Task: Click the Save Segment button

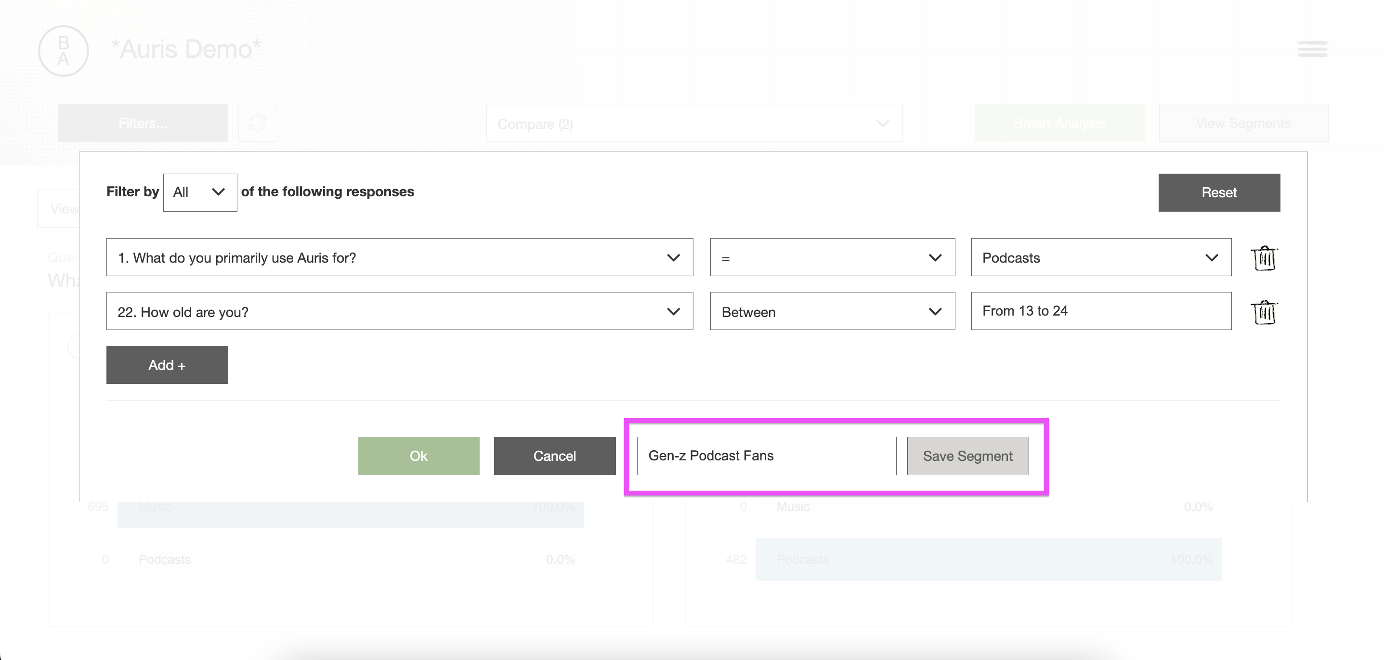Action: point(968,456)
